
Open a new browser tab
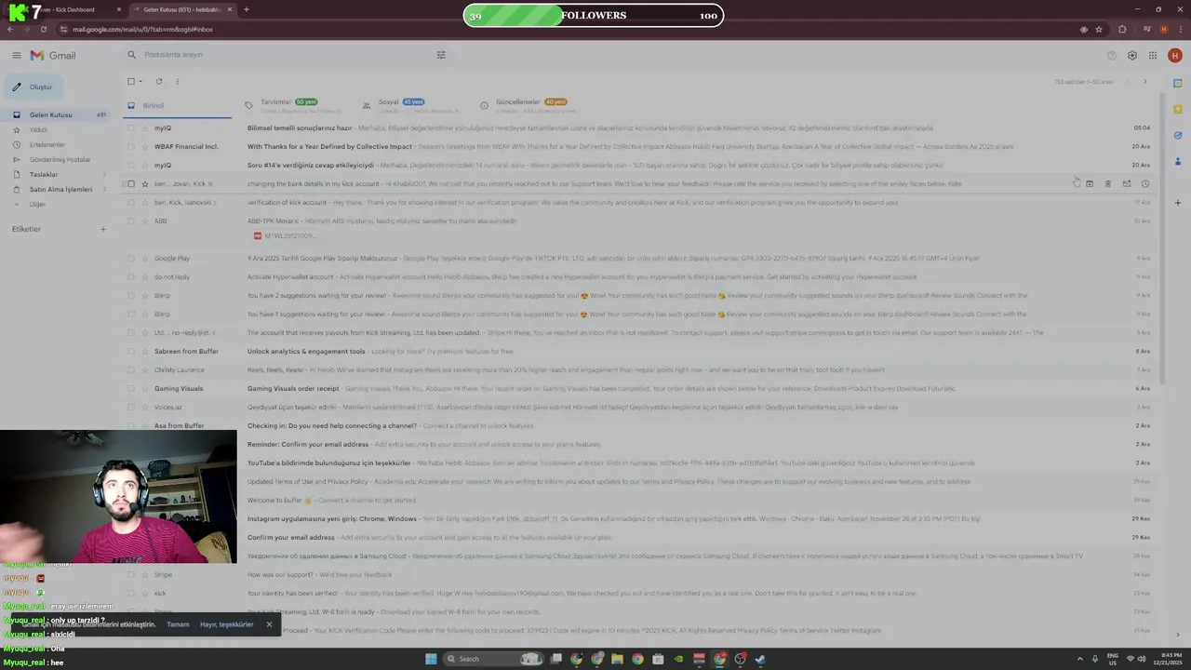tap(246, 9)
